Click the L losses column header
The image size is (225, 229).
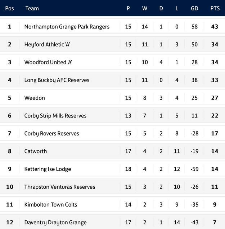(177, 8)
